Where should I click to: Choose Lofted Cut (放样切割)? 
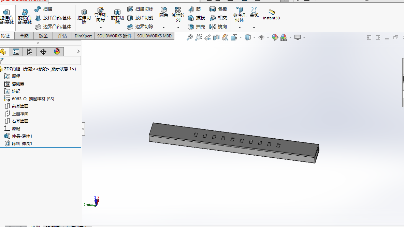[x=140, y=18]
